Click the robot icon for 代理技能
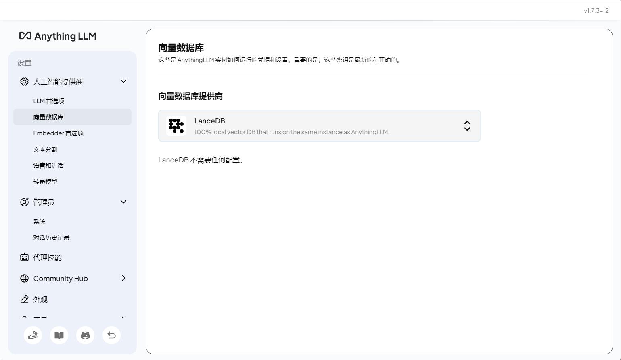Screen dimensions: 621x360 pyautogui.click(x=24, y=258)
